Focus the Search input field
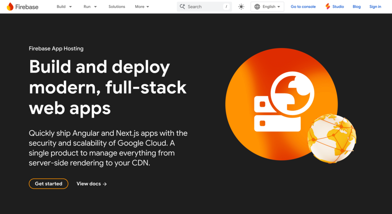This screenshot has height=214, width=392. (x=204, y=7)
